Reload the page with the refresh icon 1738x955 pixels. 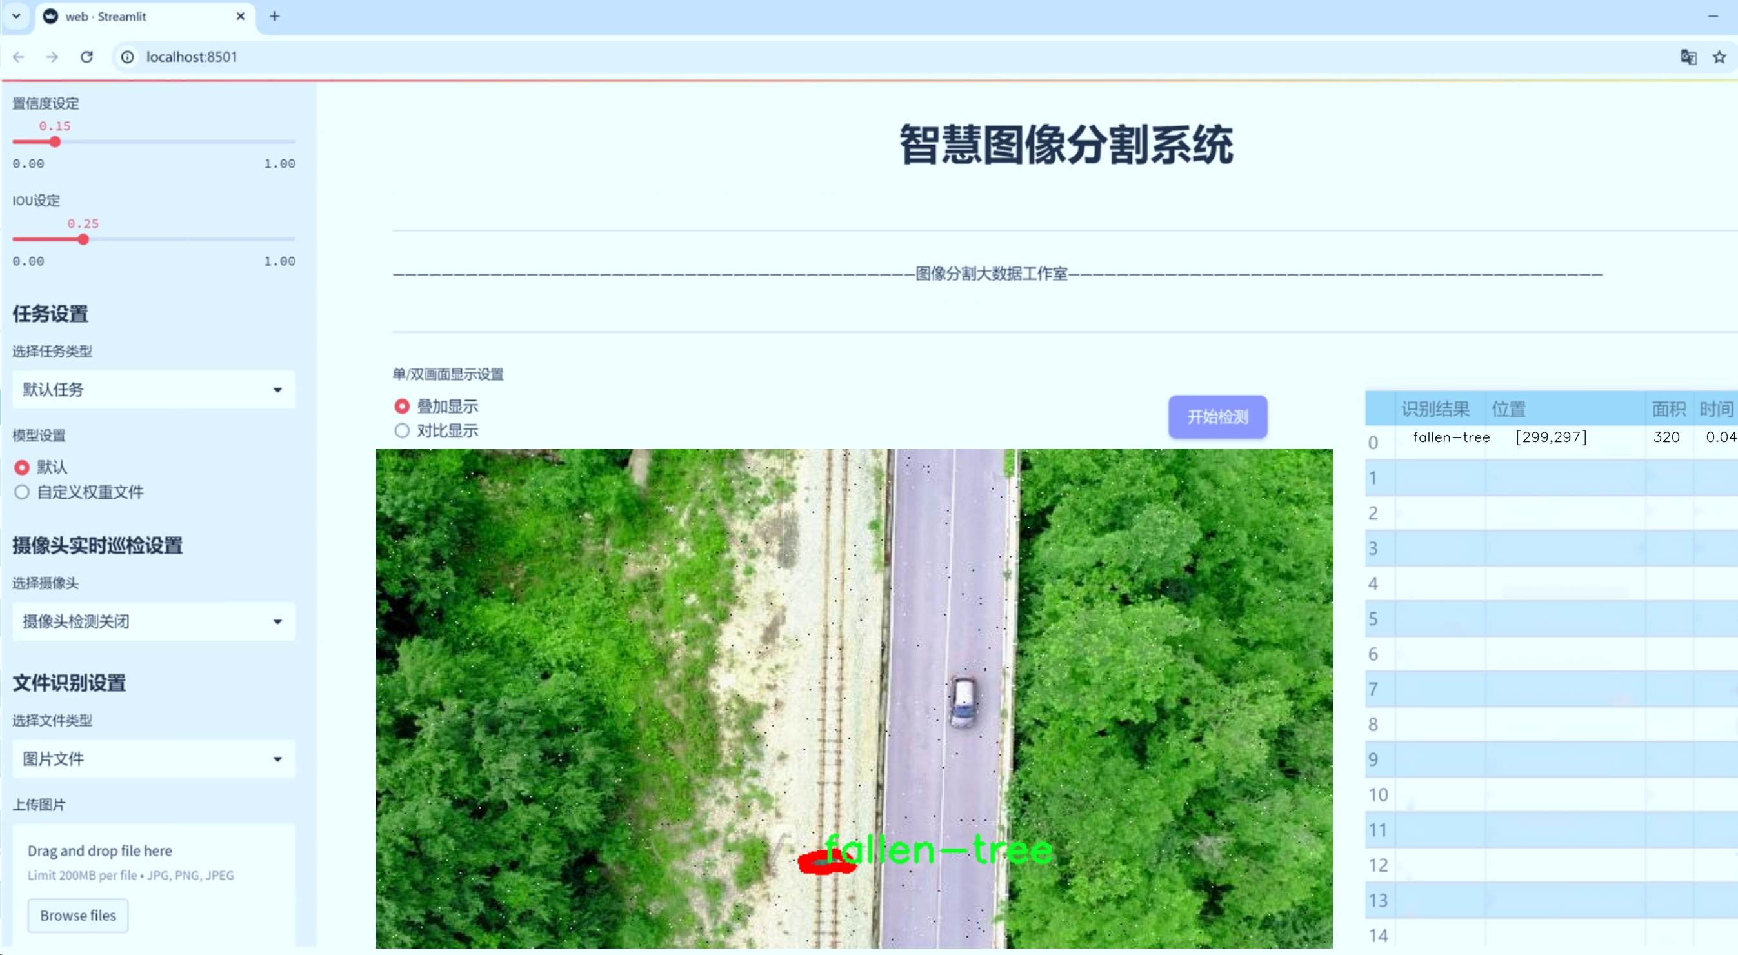pos(86,57)
